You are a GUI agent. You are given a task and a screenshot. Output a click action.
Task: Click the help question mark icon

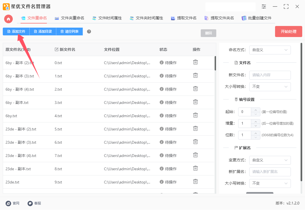click(89, 32)
